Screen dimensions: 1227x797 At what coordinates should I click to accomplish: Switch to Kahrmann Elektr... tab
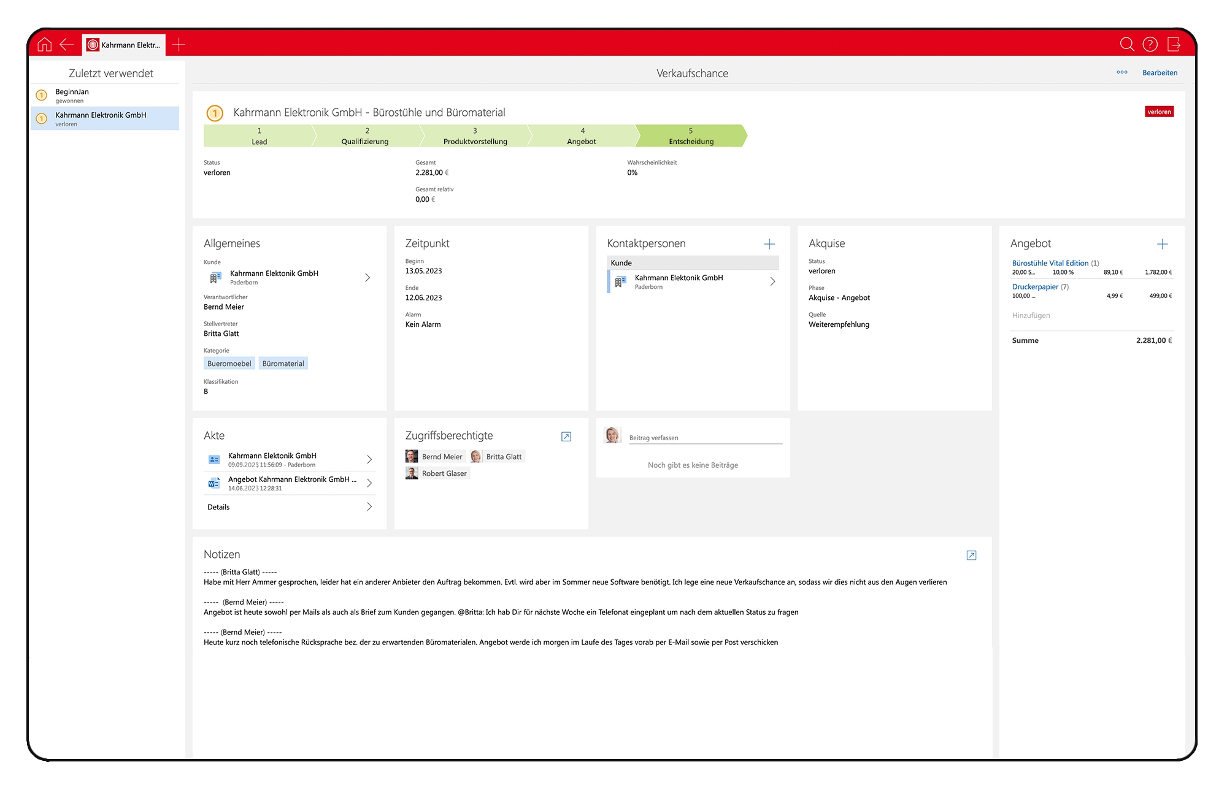(x=124, y=45)
